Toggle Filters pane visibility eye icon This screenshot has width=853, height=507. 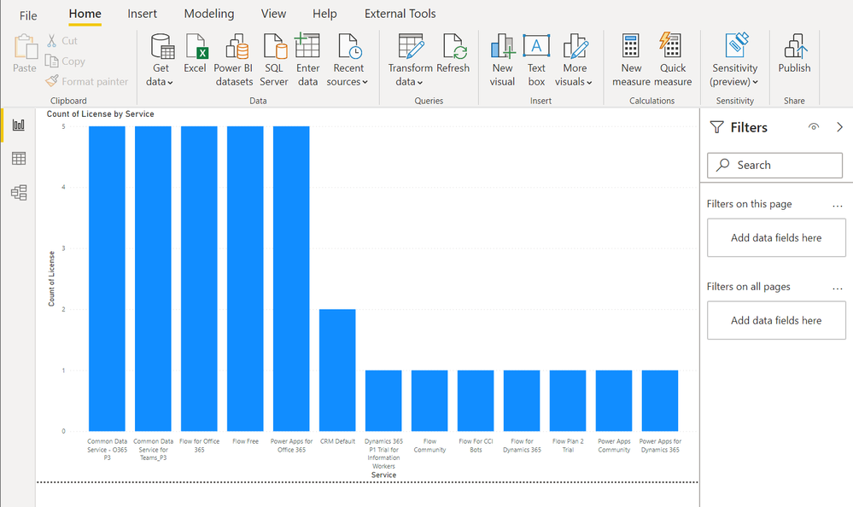click(813, 126)
